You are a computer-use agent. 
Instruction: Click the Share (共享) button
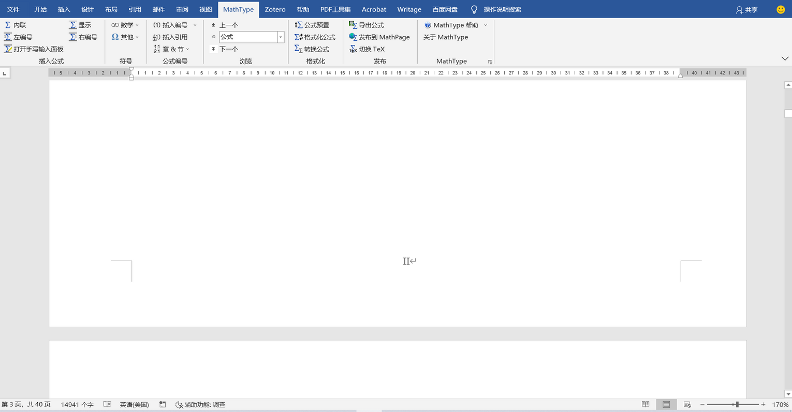(x=747, y=9)
